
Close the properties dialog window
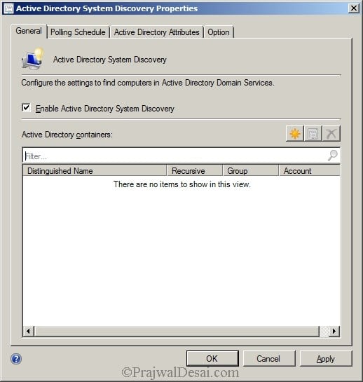pos(354,8)
